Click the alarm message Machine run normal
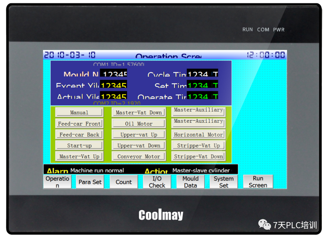Screen dimensions: 328x240 click(x=97, y=171)
